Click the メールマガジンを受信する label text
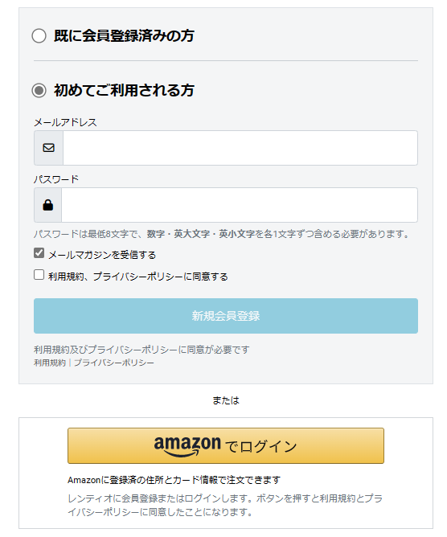 click(102, 255)
